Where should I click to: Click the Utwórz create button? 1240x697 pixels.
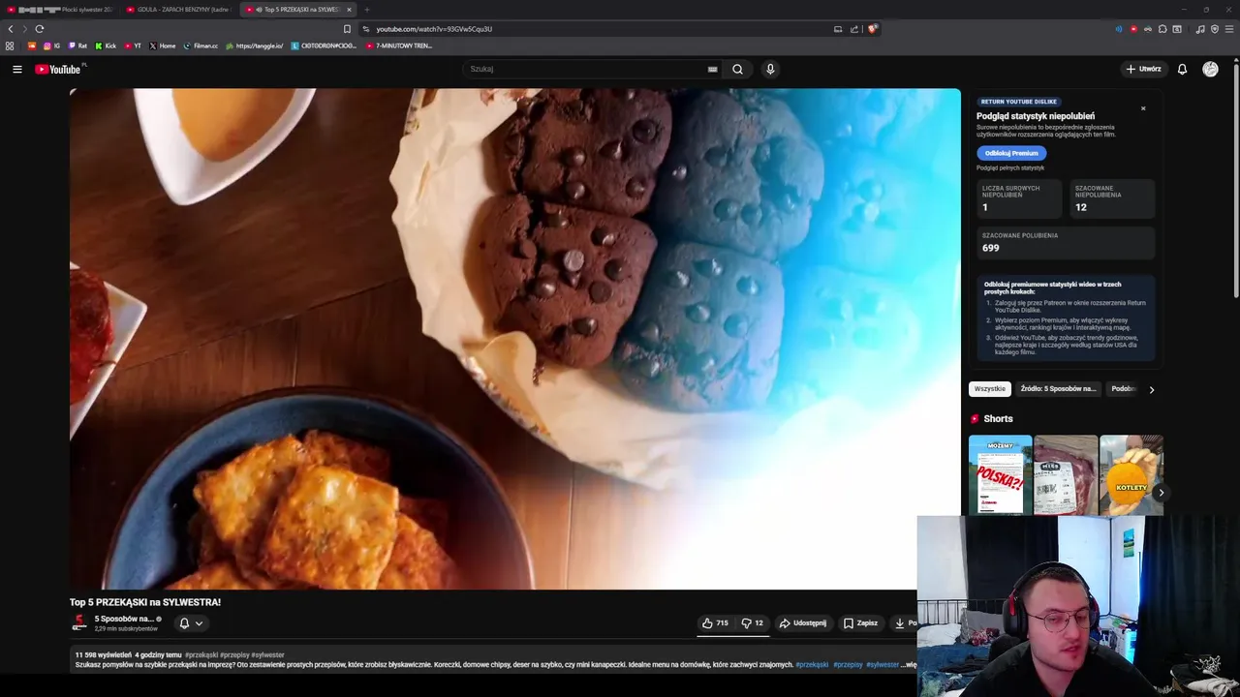pos(1143,69)
